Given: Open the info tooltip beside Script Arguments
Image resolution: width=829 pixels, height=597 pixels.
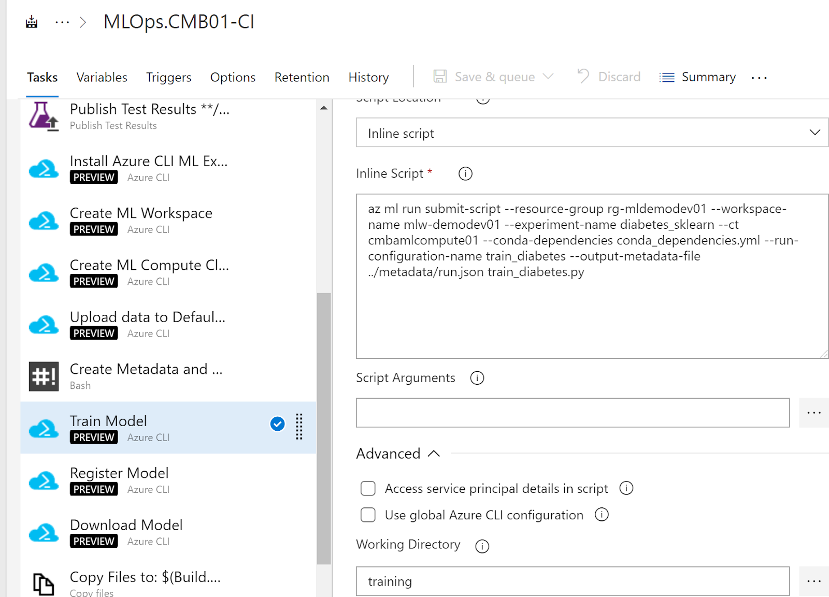Looking at the screenshot, I should coord(477,378).
